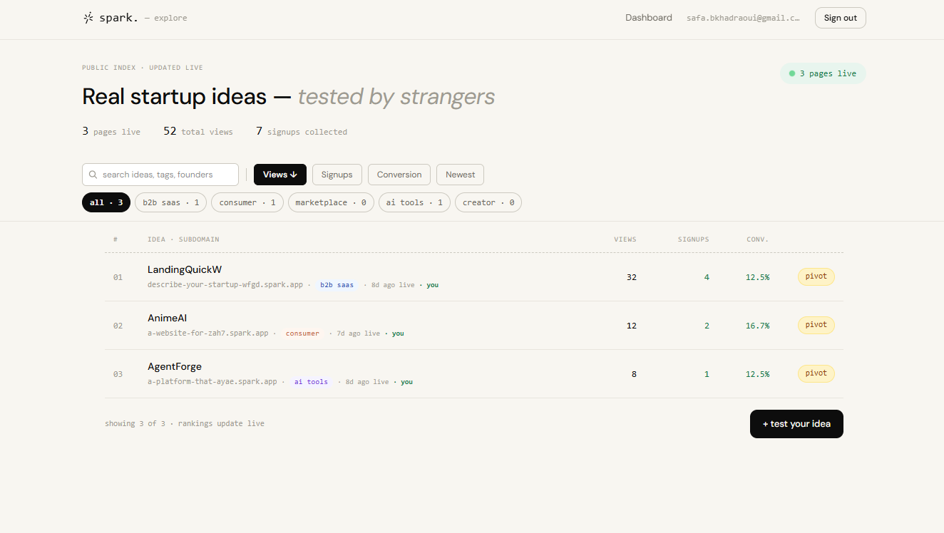Screen dimensions: 944x533
Task: Click the search magnifier icon
Action: pos(93,175)
